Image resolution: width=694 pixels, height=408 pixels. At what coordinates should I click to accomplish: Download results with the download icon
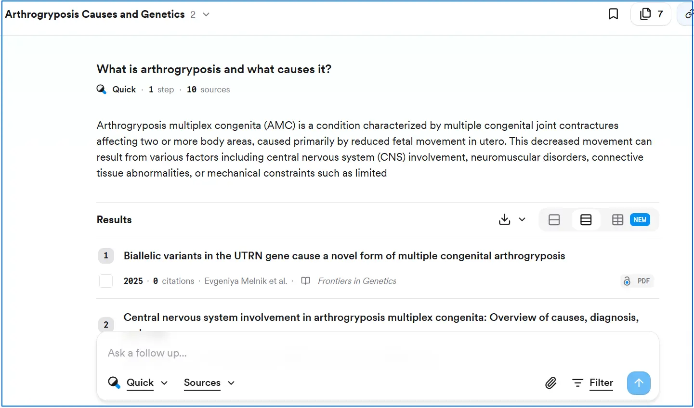click(x=504, y=220)
